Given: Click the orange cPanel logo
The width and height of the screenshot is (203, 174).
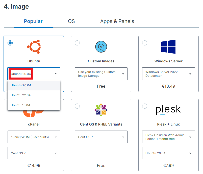Looking at the screenshot, I should [34, 114].
